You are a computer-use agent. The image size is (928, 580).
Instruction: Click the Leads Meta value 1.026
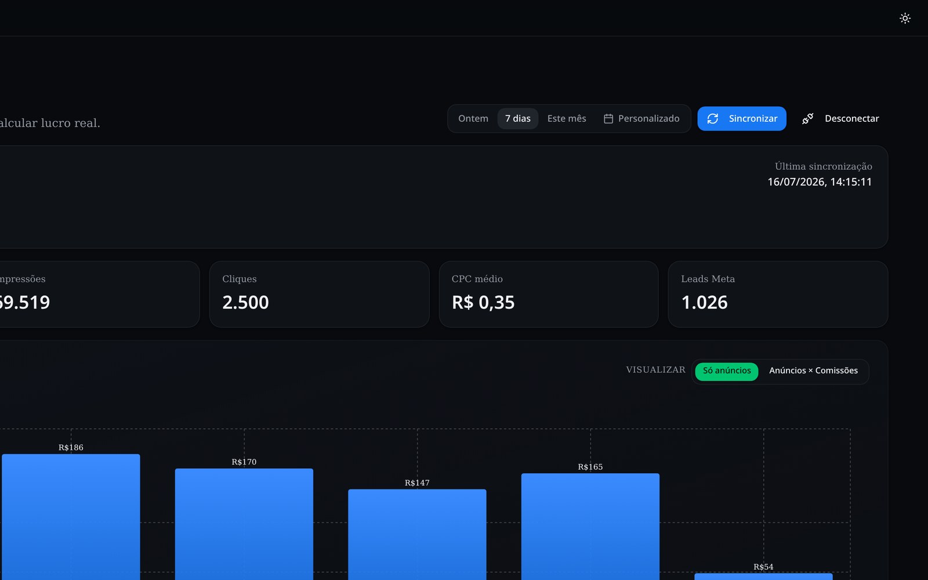[x=704, y=302]
